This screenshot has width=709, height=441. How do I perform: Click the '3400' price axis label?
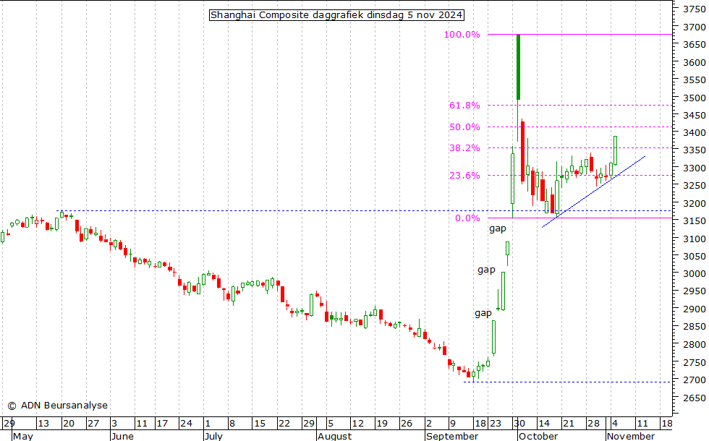[694, 133]
